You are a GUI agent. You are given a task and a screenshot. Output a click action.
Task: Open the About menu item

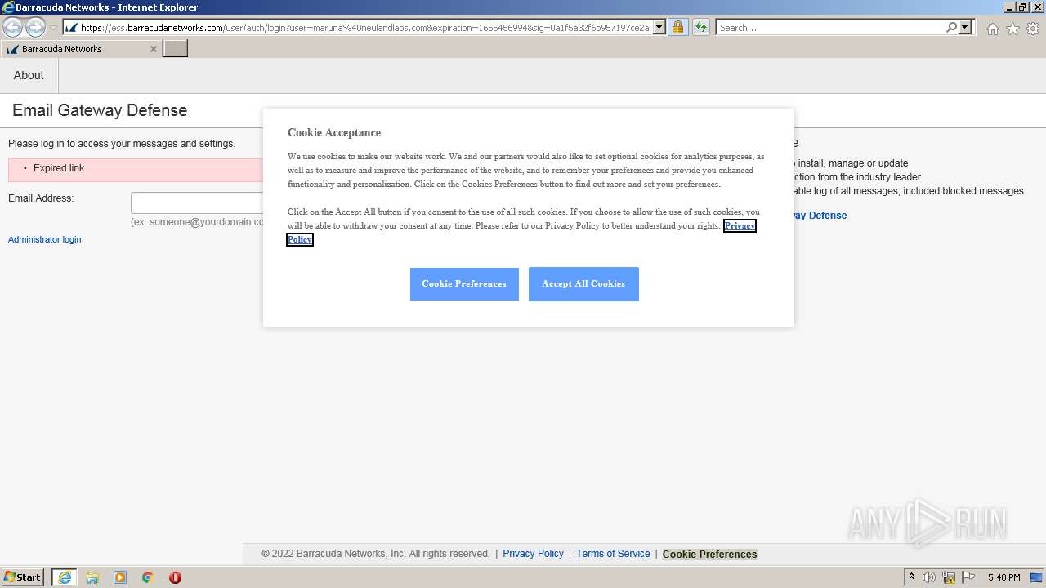tap(29, 75)
